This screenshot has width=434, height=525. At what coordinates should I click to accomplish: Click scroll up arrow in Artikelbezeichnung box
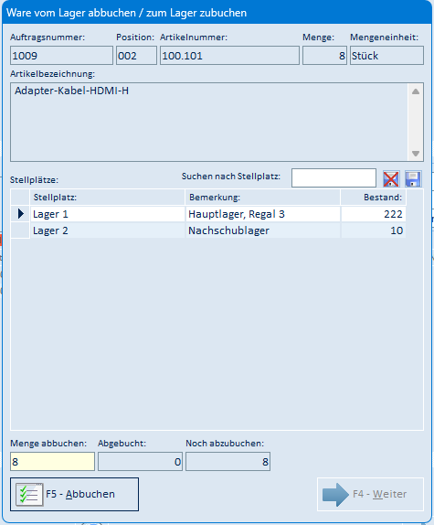(x=416, y=91)
